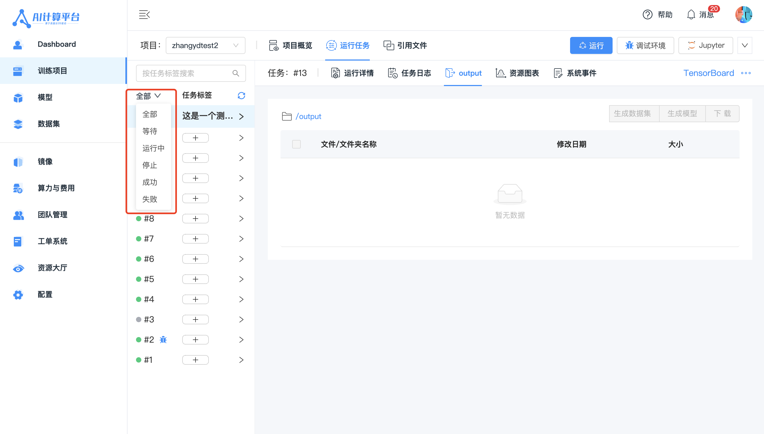764x434 pixels.
Task: Expand task #8 with its chevron
Action: 241,219
